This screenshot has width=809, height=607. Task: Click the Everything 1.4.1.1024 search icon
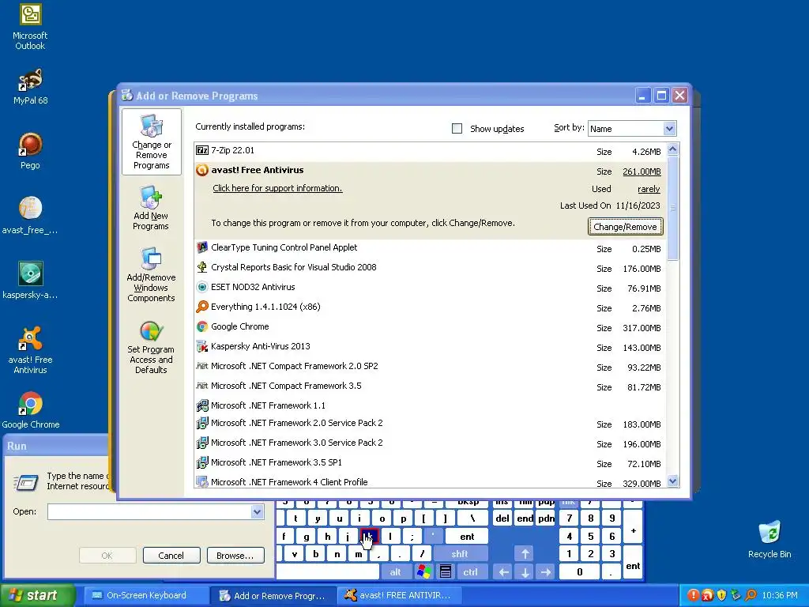pyautogui.click(x=202, y=307)
